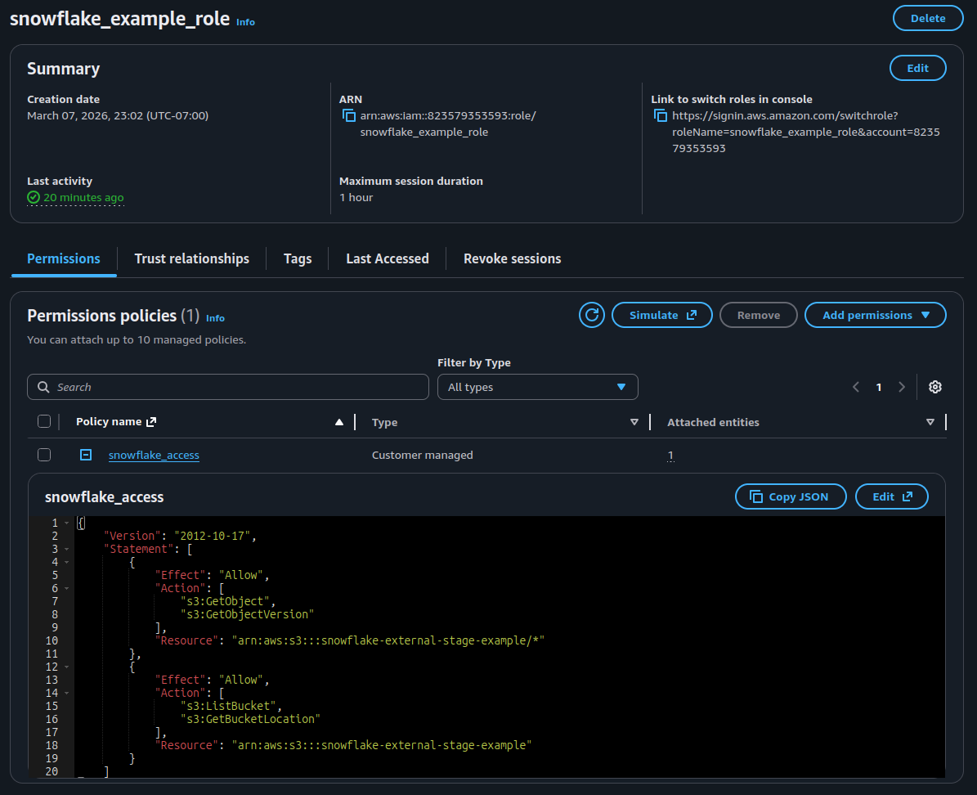Viewport: 977px width, 795px height.
Task: Open Info link beside role name
Action: [x=245, y=22]
